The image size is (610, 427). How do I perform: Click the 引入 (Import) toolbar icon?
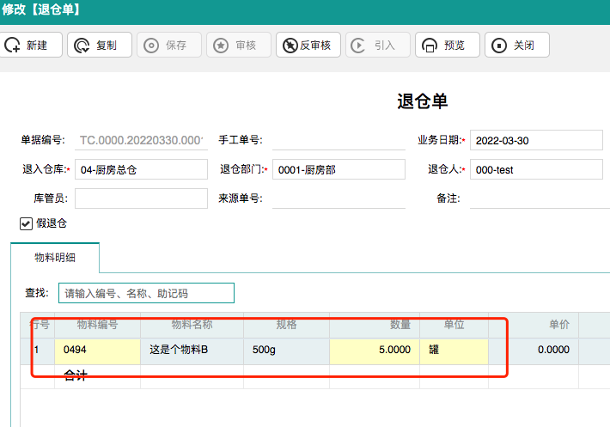pyautogui.click(x=359, y=46)
